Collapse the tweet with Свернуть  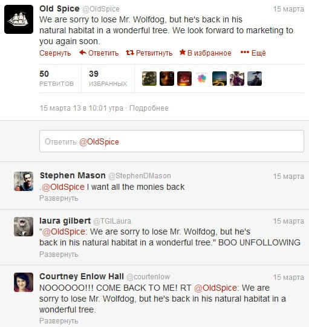(x=55, y=53)
